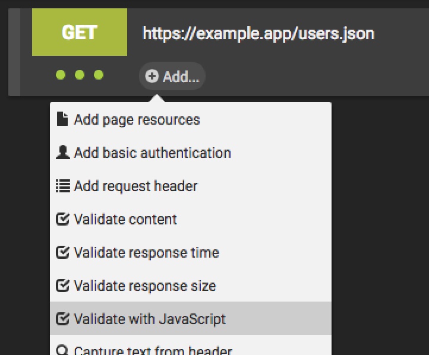429x355 pixels.
Task: Click the page icon beside Add page resources
Action: tap(62, 119)
